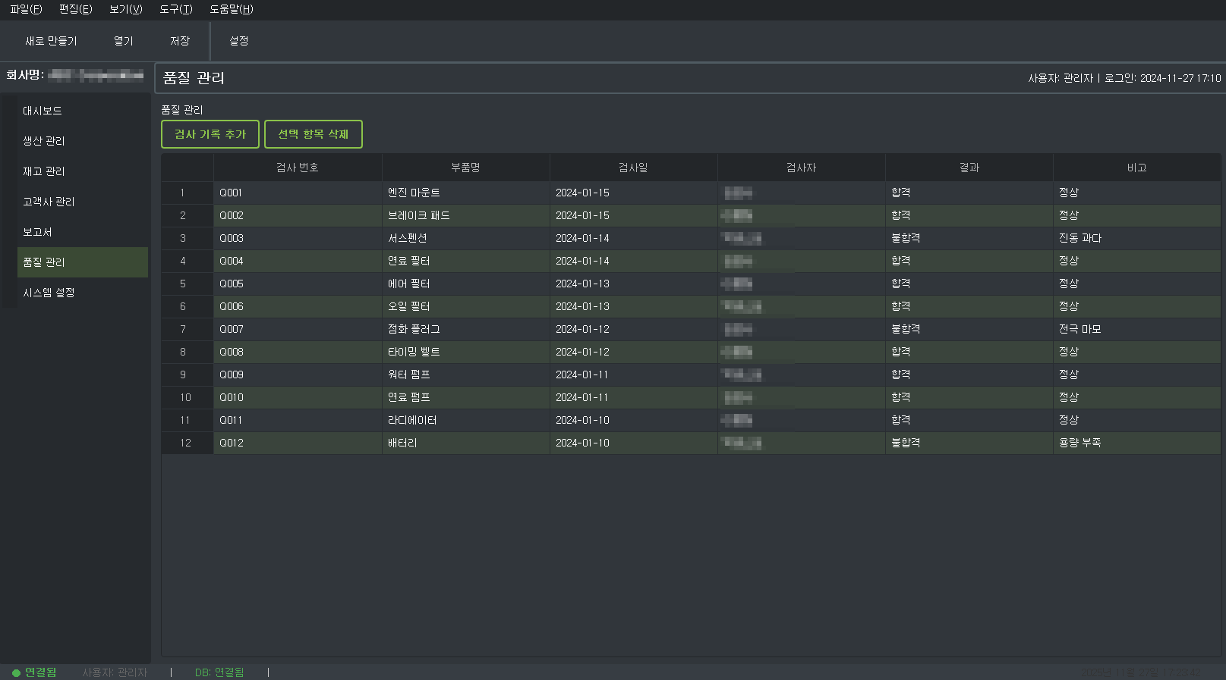Sort table by 검사일 column header
The width and height of the screenshot is (1226, 680).
click(633, 168)
